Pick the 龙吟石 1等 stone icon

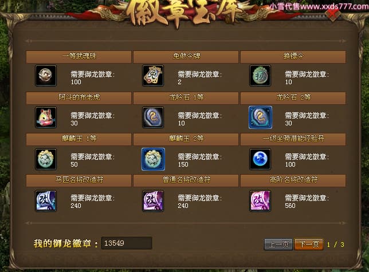tap(153, 117)
